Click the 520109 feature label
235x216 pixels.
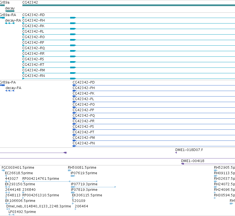point(78,201)
